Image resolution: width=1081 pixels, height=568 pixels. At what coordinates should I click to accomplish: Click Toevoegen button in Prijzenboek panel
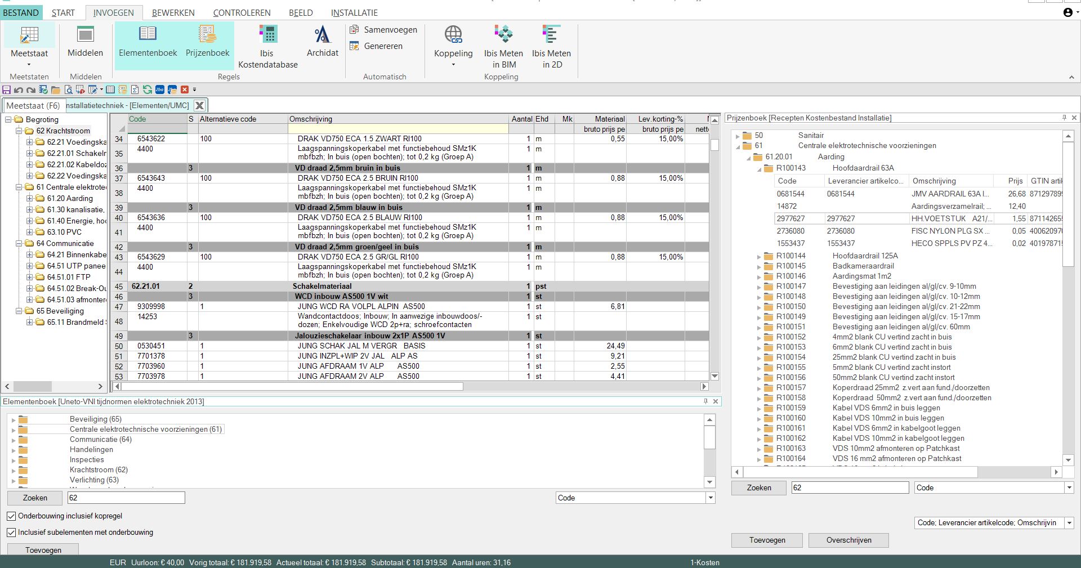click(x=767, y=540)
